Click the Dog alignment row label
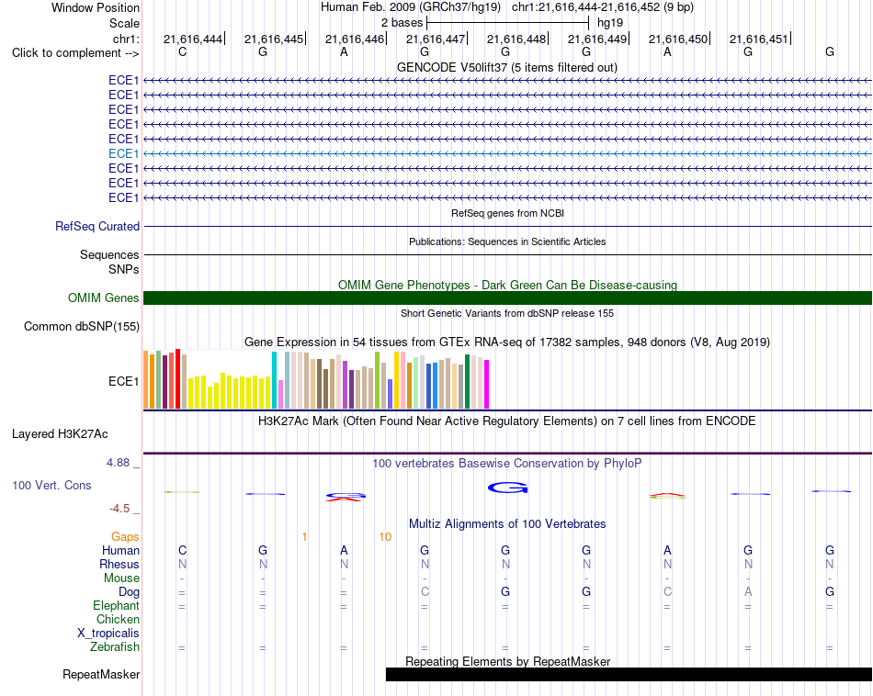The image size is (873, 696). tap(130, 592)
